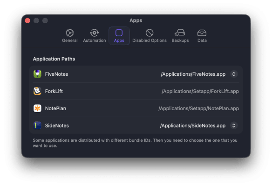
Task: Open the Disabled Options tab
Action: tap(150, 36)
